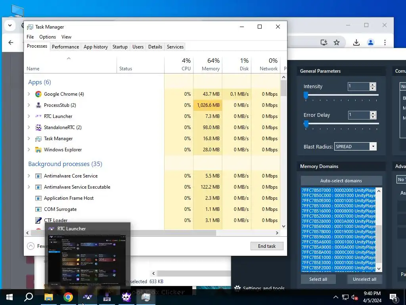Click the Error Delay slider handle
The image size is (406, 305).
click(306, 124)
